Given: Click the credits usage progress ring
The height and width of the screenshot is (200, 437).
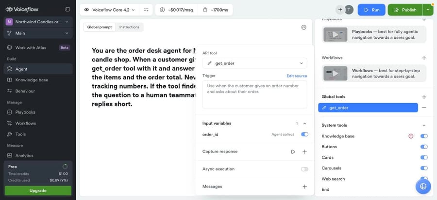Looking at the screenshot, I should point(65,167).
